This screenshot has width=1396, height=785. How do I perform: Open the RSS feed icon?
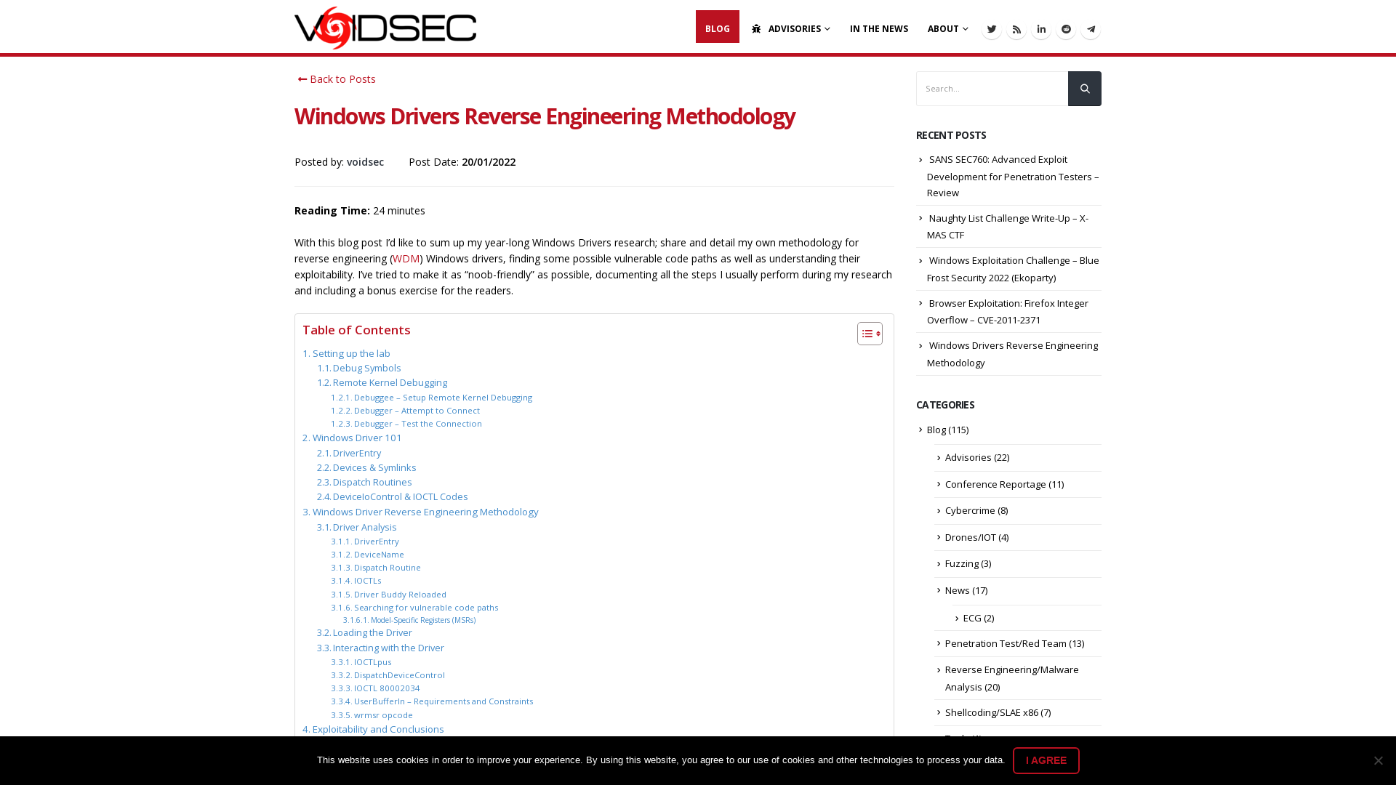click(1016, 29)
